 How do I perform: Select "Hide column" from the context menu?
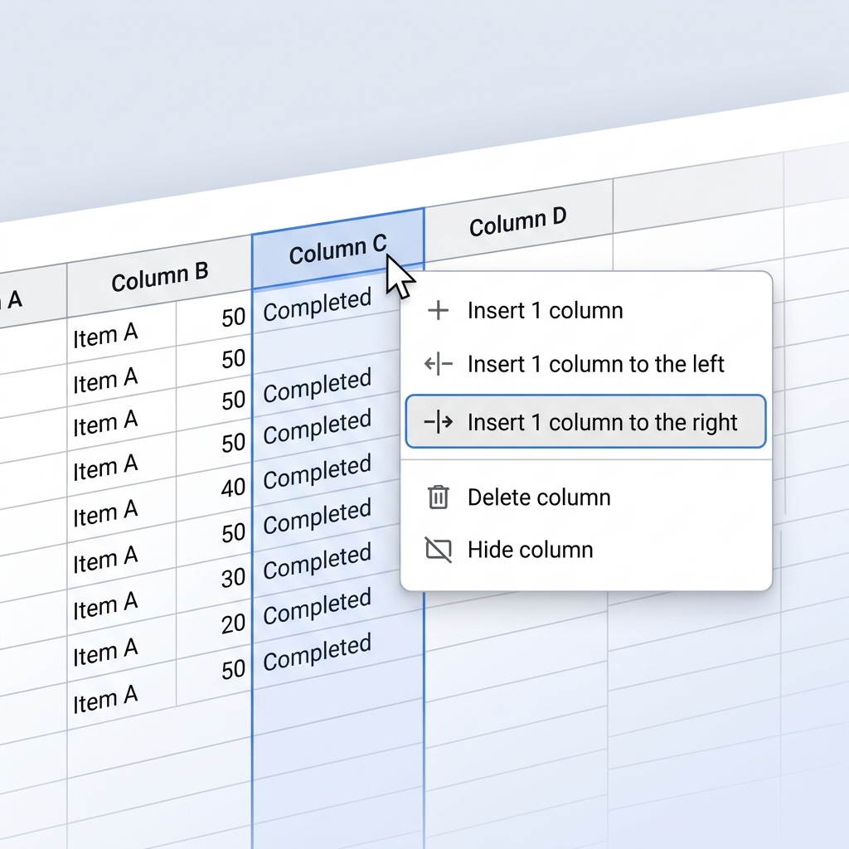click(x=586, y=551)
